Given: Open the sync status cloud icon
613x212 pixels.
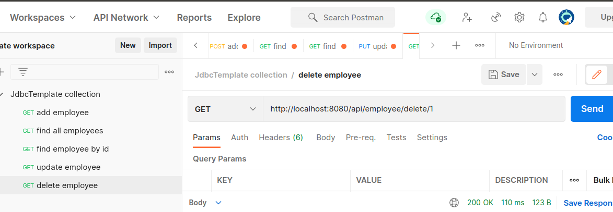Looking at the screenshot, I should point(435,18).
